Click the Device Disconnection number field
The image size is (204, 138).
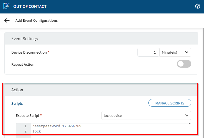[x=148, y=52]
